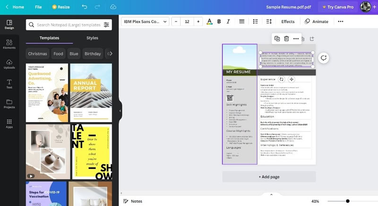This screenshot has width=378, height=206.
Task: Click the Notes pencil icon
Action: [125, 201]
